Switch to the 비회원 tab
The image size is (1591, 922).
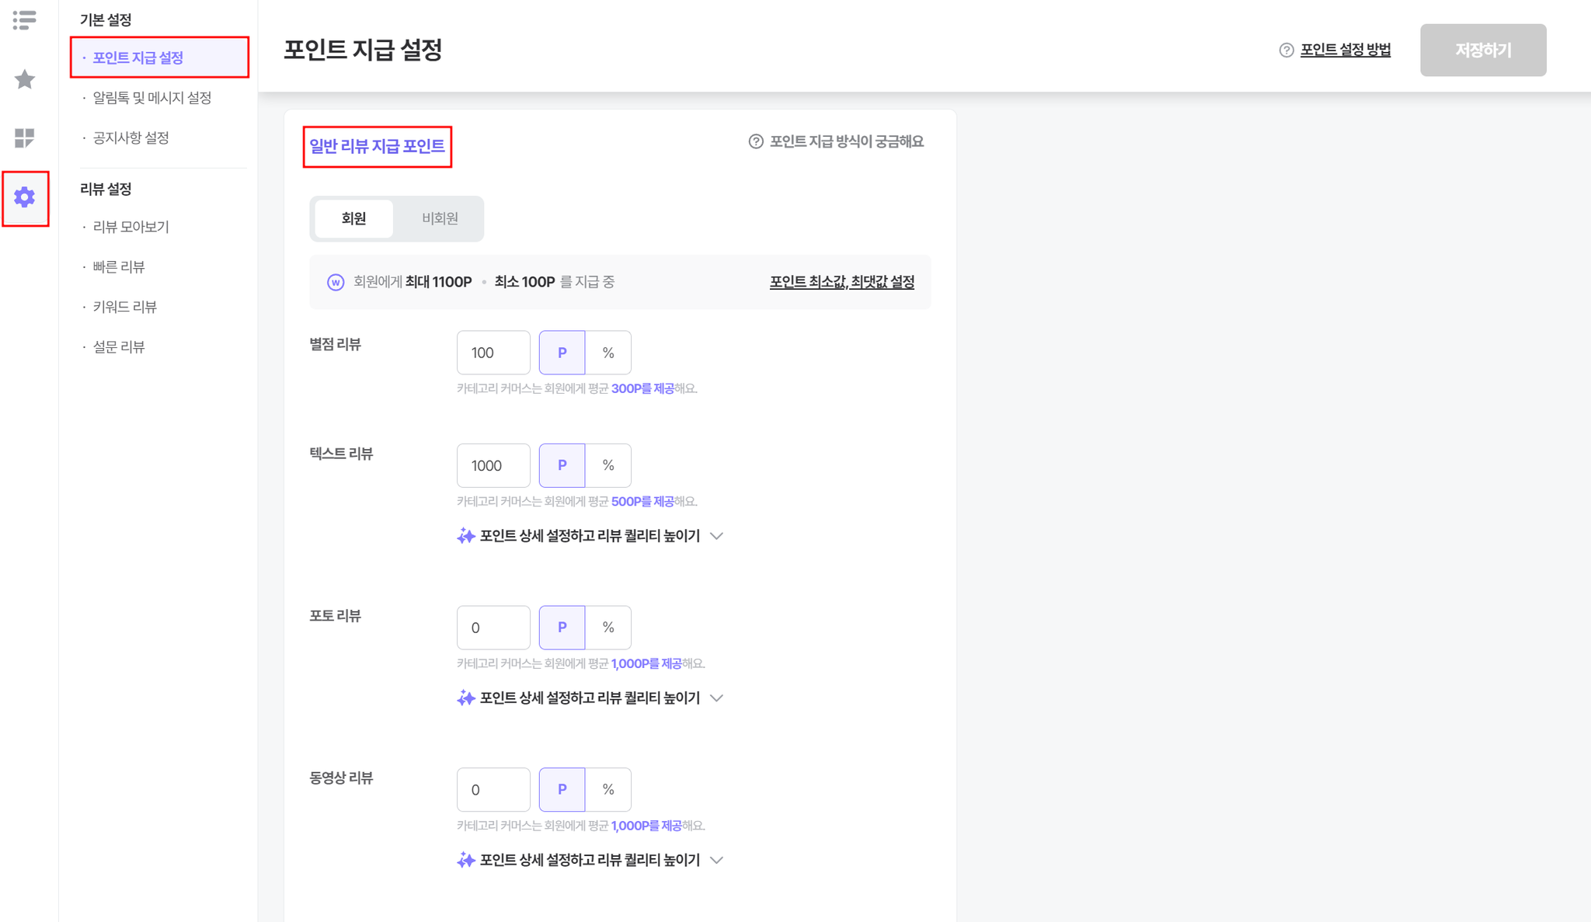coord(440,218)
